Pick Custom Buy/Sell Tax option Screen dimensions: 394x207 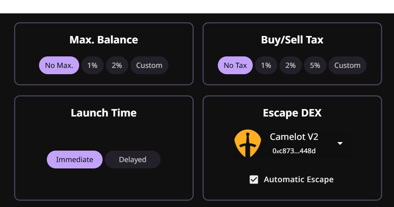click(x=347, y=65)
